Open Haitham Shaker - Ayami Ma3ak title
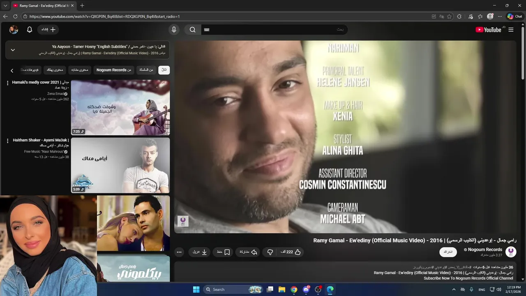This screenshot has width=526, height=296. (x=41, y=143)
